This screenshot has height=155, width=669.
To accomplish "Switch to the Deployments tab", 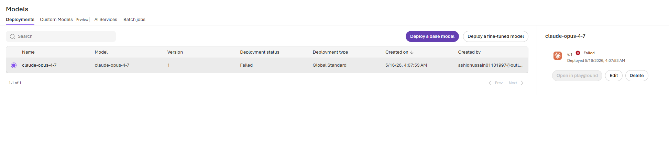I will 20,20.
